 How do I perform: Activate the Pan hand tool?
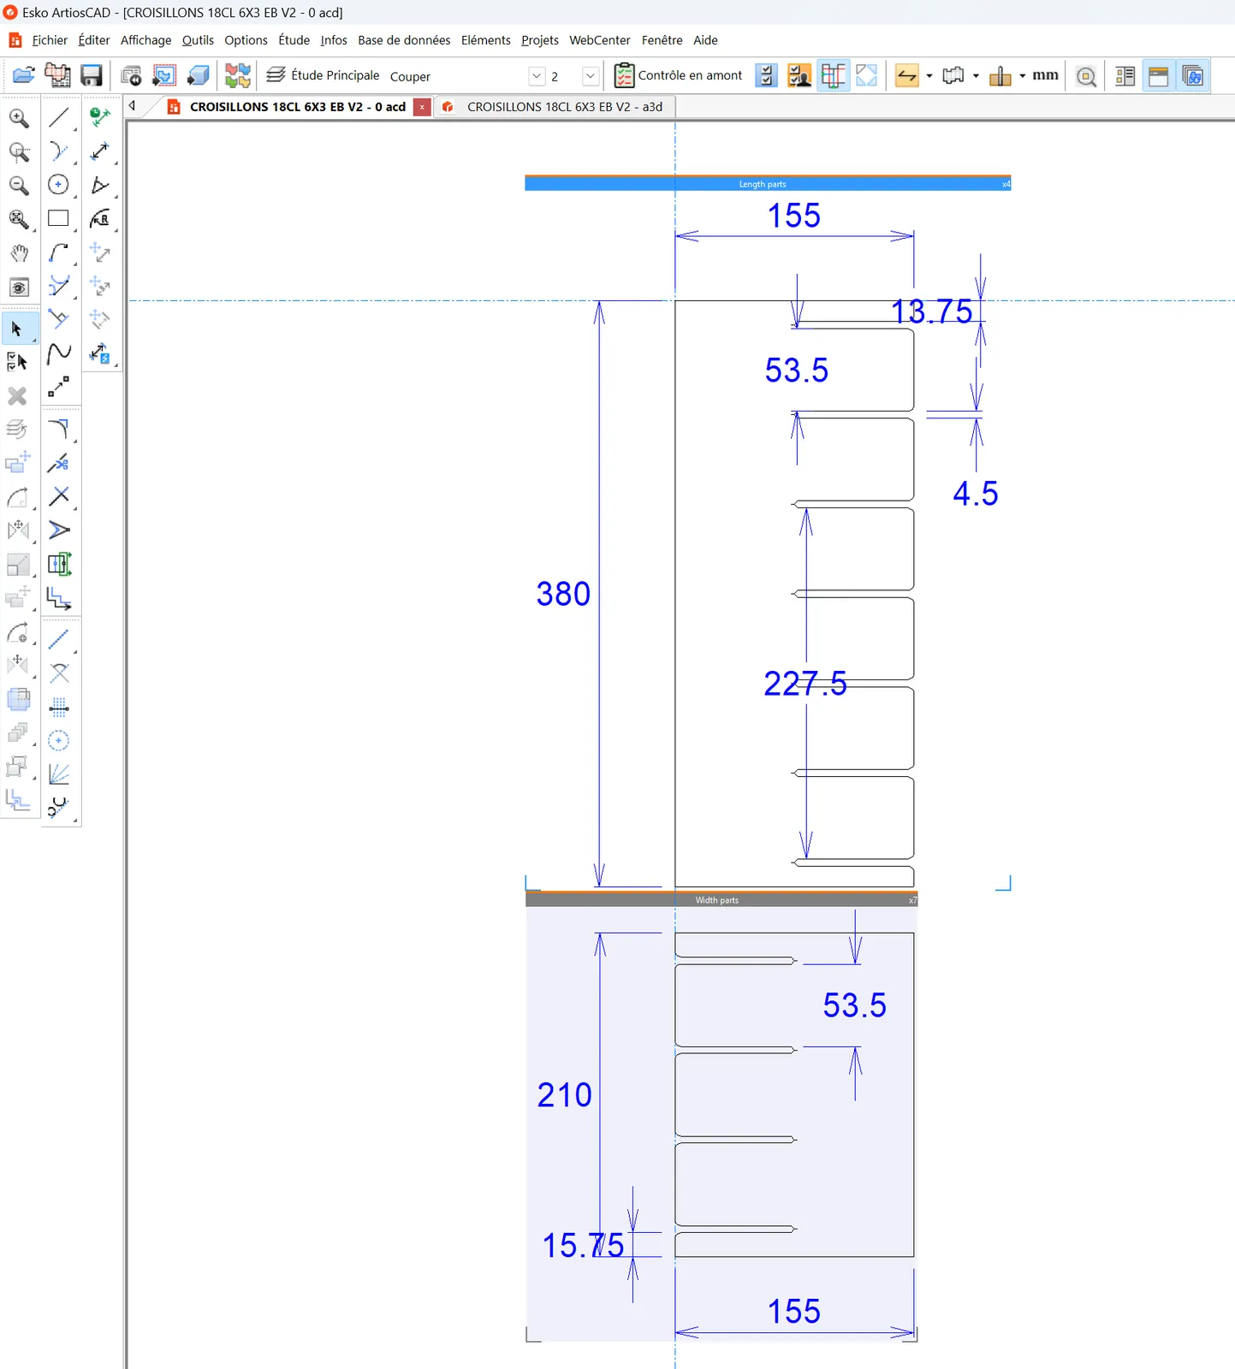[x=19, y=253]
